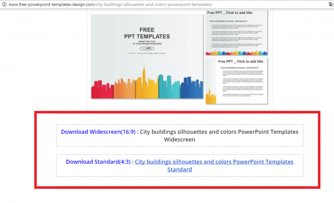Click the colorful skyline strip in top-right preview

coord(237,52)
